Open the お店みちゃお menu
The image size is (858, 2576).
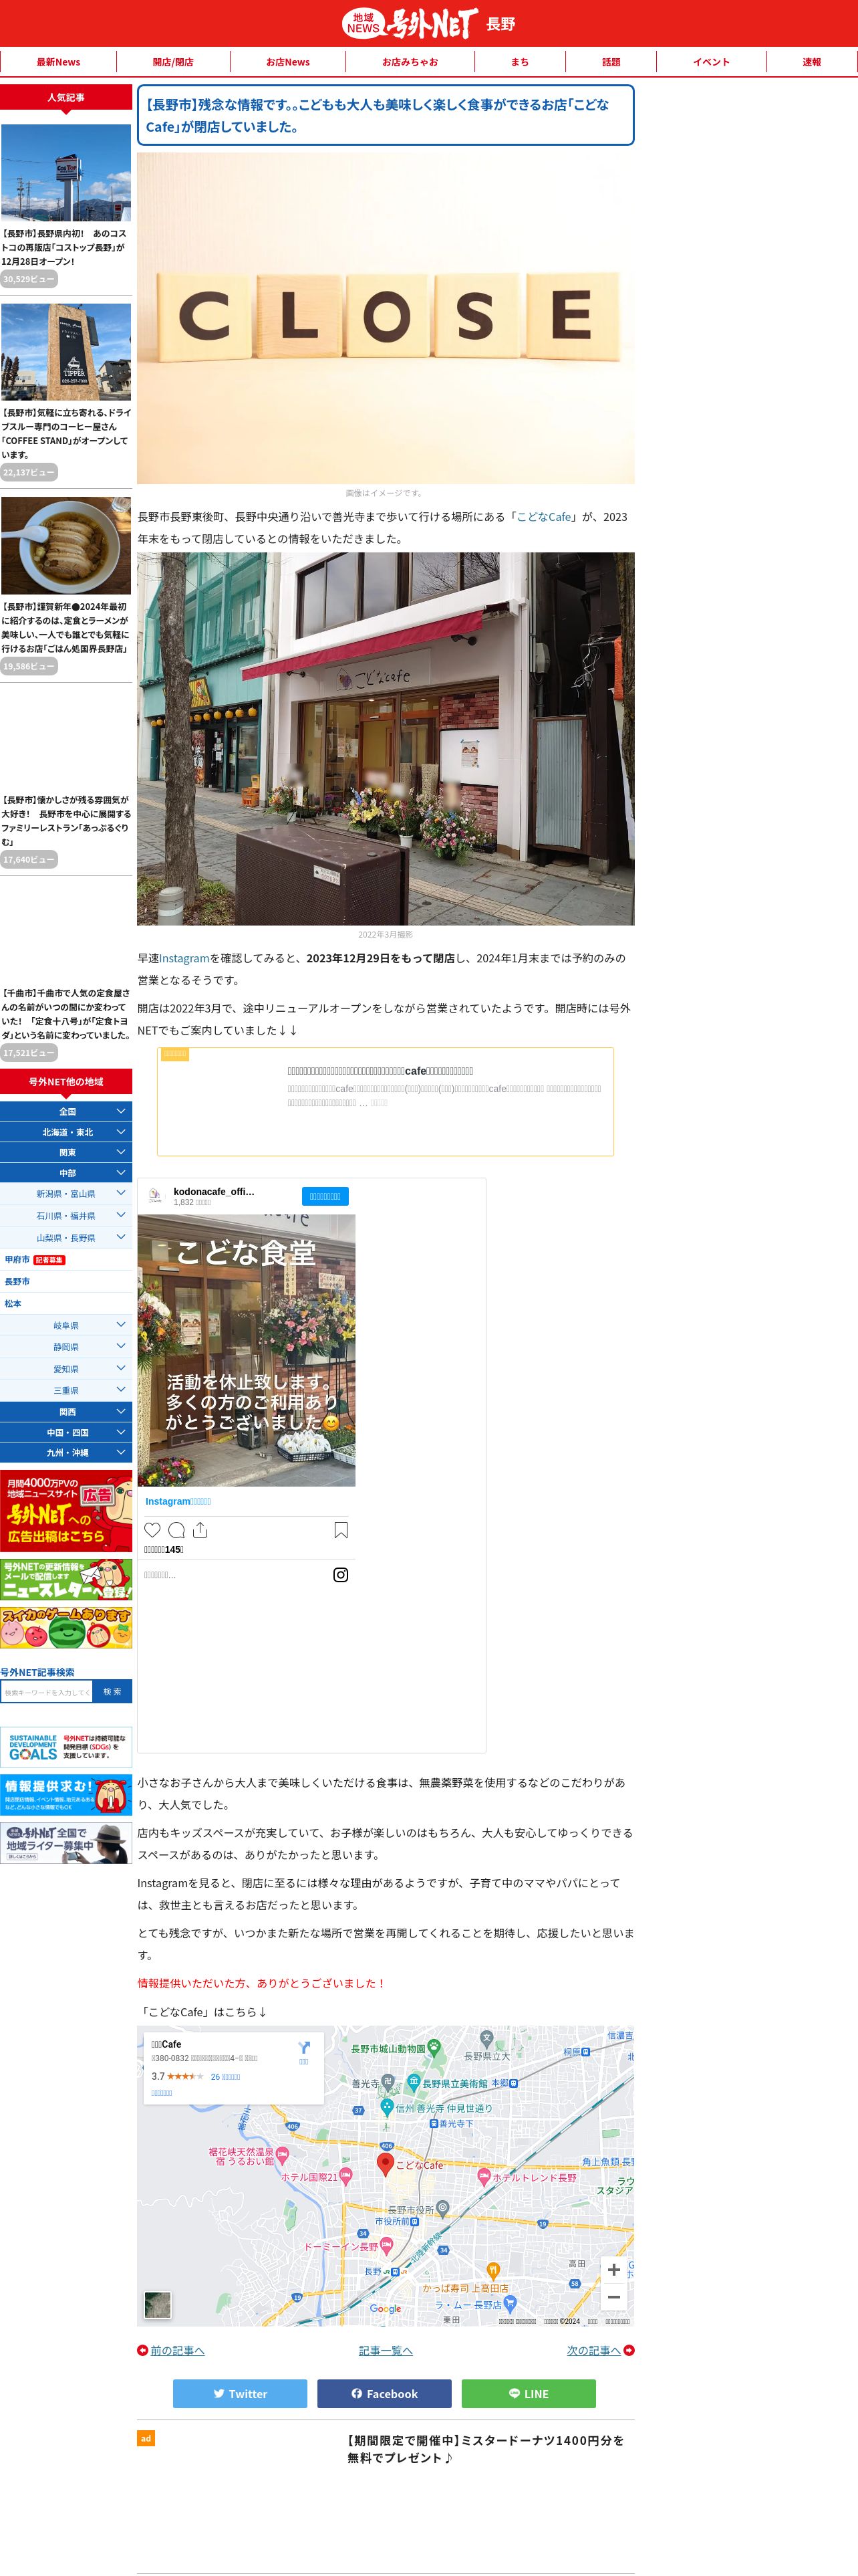click(410, 62)
